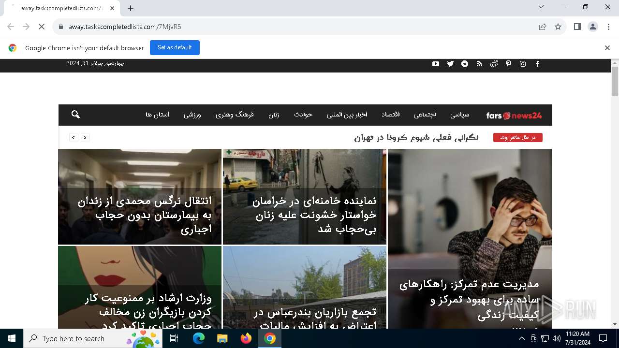Click the vertical scrollbar thumb
Screen dimensions: 619x348
coord(615,81)
